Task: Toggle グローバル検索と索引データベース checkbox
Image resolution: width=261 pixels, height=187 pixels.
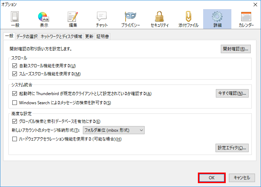Action: point(15,121)
